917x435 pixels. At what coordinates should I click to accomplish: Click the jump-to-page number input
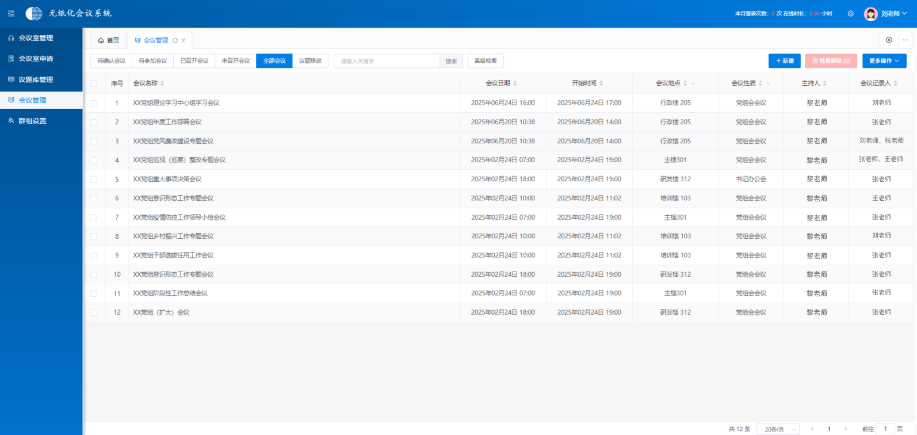click(885, 429)
